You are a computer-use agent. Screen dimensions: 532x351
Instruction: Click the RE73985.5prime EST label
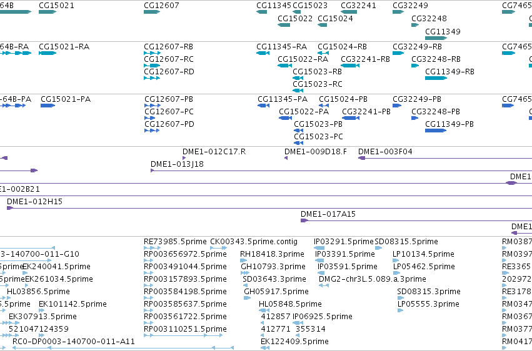pyautogui.click(x=175, y=242)
